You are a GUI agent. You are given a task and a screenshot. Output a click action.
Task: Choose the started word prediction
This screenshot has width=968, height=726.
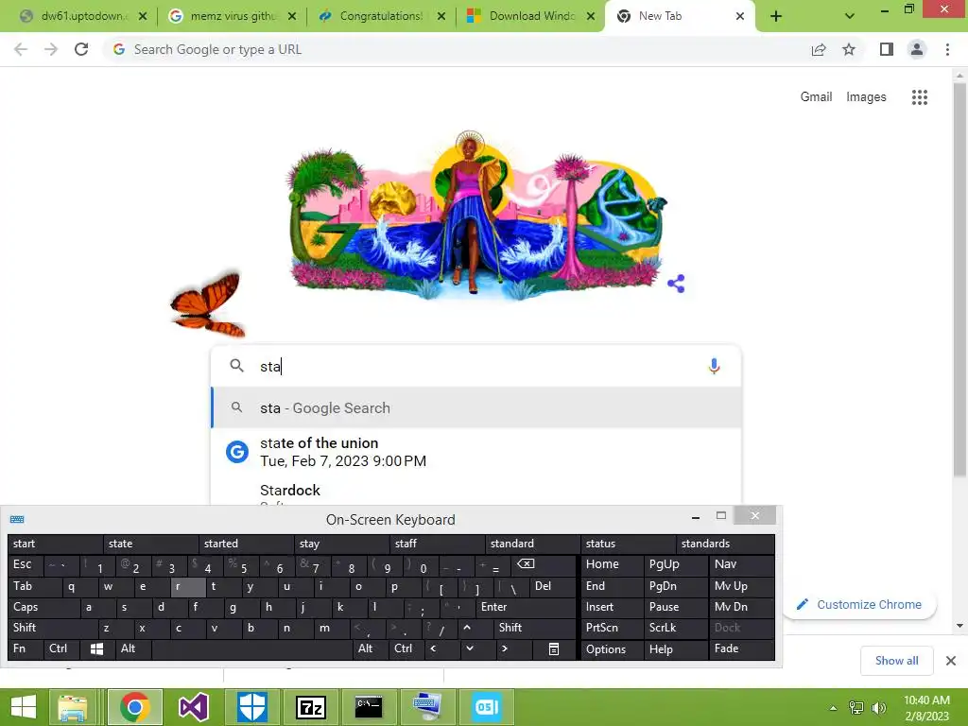(247, 544)
